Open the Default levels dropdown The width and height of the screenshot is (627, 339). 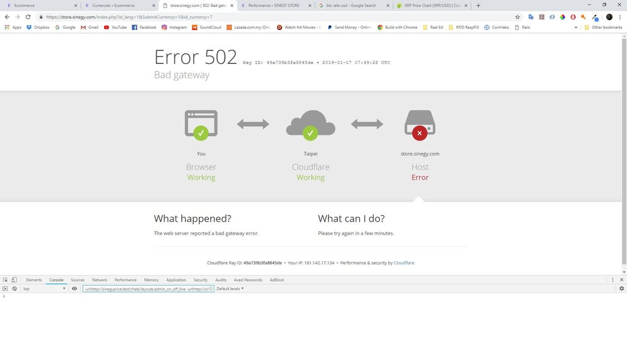[230, 289]
